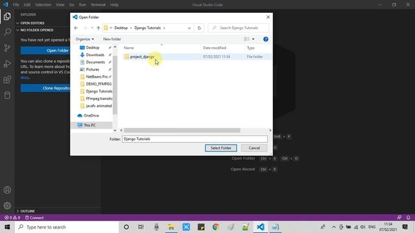Select Pictures in navigation pane

(92, 69)
